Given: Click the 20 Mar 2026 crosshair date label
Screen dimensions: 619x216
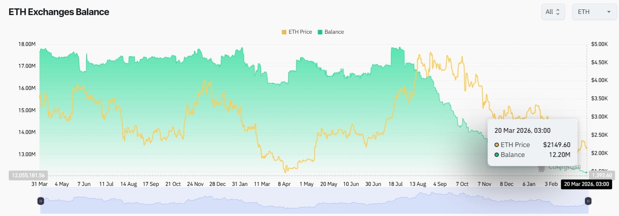Looking at the screenshot, I should click(x=586, y=184).
